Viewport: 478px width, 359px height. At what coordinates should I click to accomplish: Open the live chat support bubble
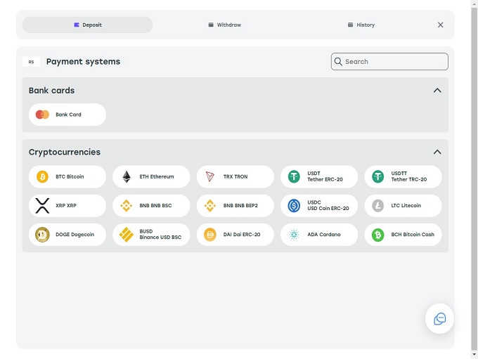440,318
